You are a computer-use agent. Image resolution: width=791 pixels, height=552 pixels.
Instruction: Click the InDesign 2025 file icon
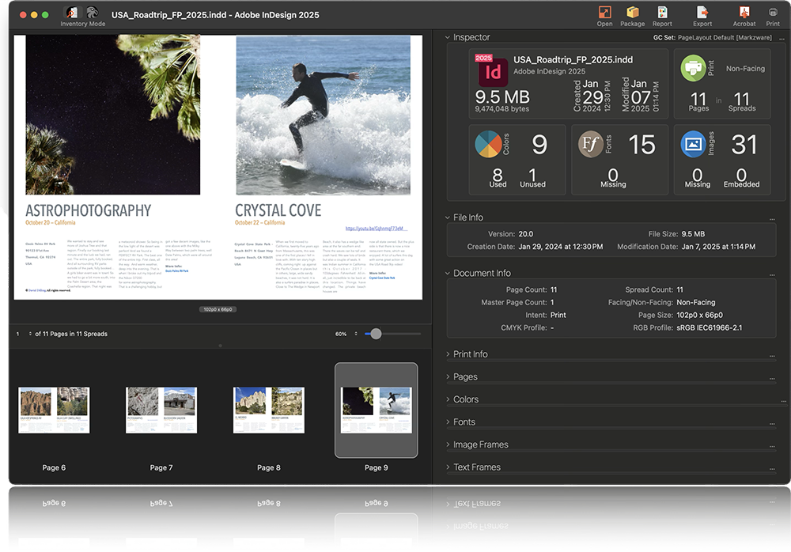492,70
